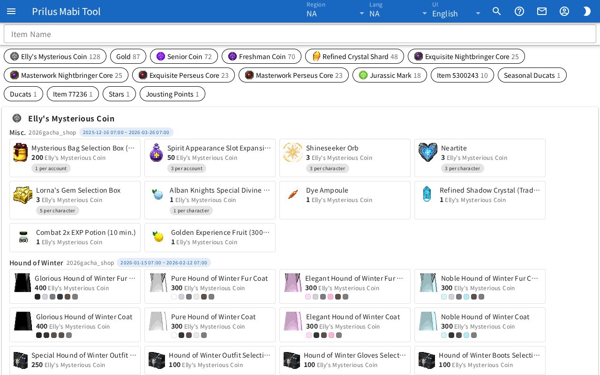Select Masterwork Nightbringer Core chip
Screen dimensions: 600x375
point(66,75)
